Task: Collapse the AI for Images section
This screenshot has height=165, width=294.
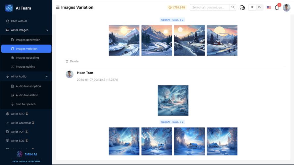Action: 47,30
